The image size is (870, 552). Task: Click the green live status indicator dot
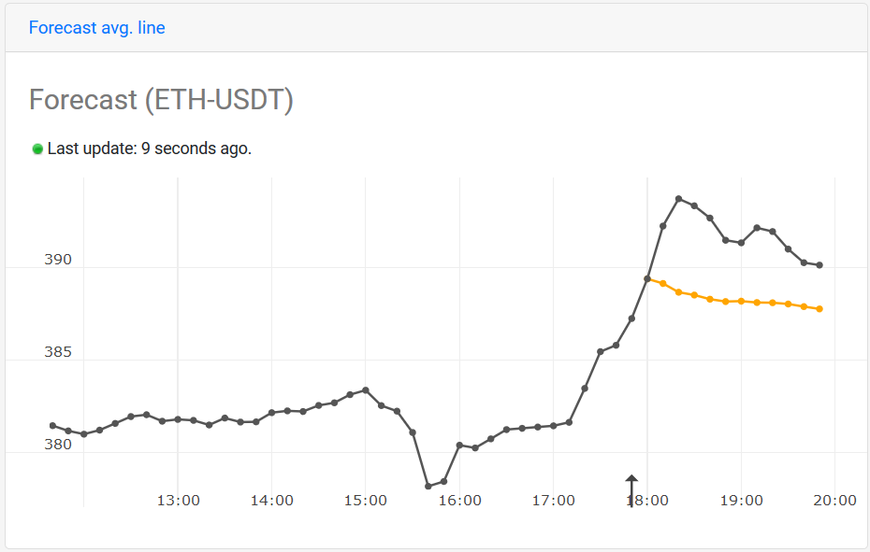37,149
